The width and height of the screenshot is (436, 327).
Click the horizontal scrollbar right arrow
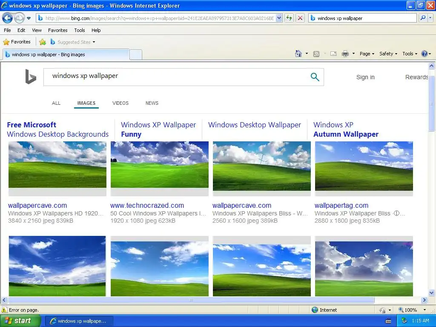tap(425, 300)
